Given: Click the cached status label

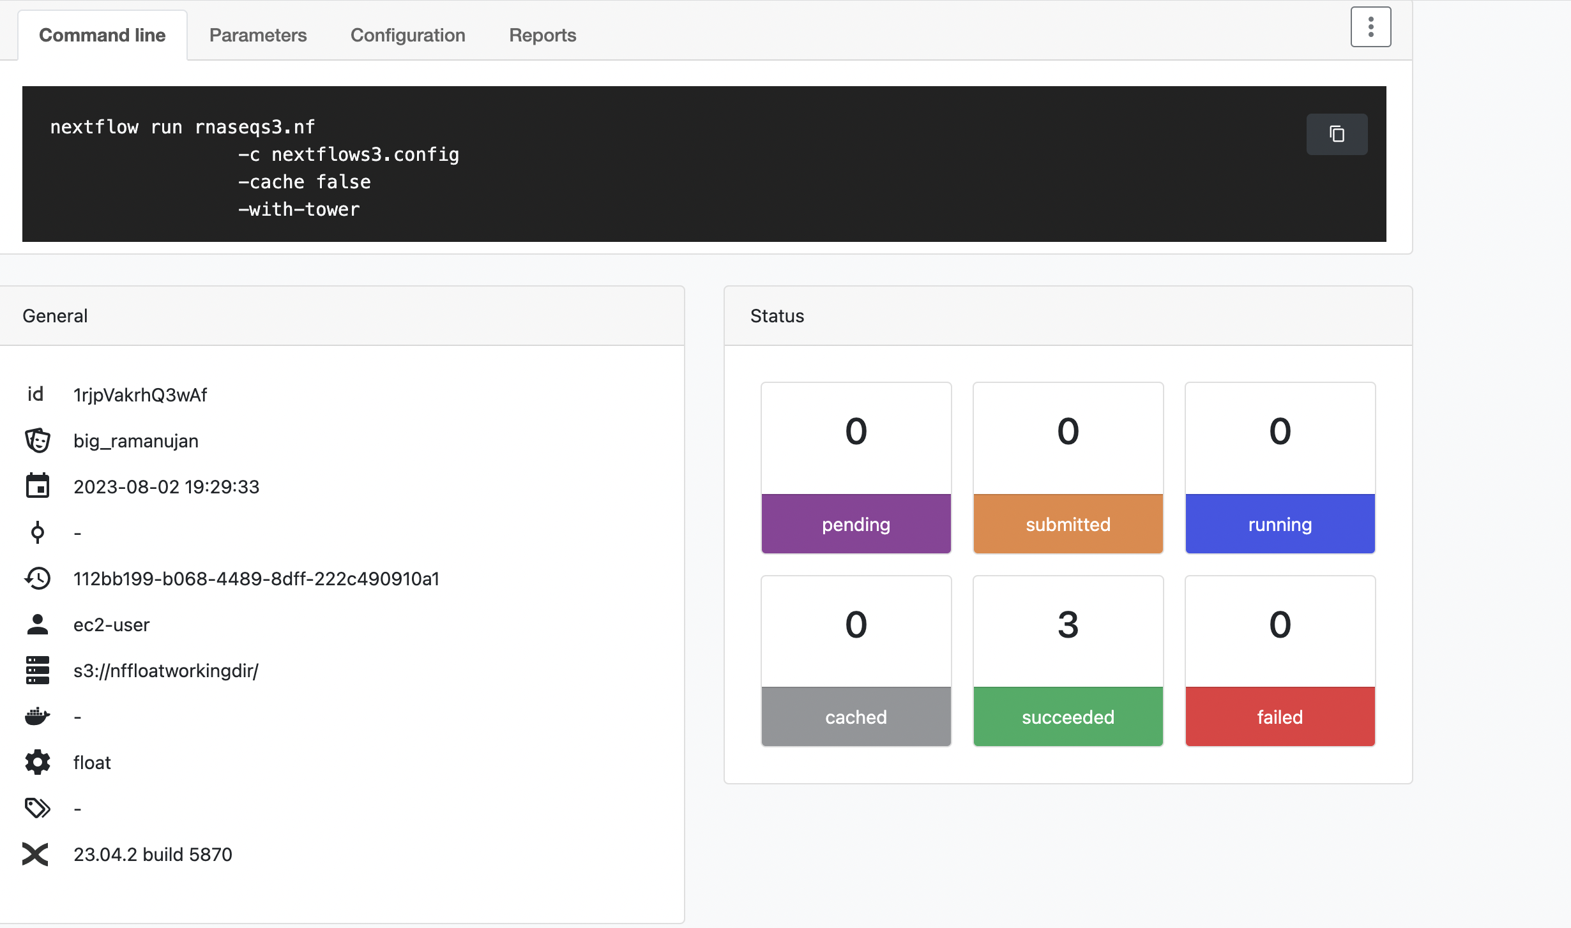Looking at the screenshot, I should tap(856, 716).
